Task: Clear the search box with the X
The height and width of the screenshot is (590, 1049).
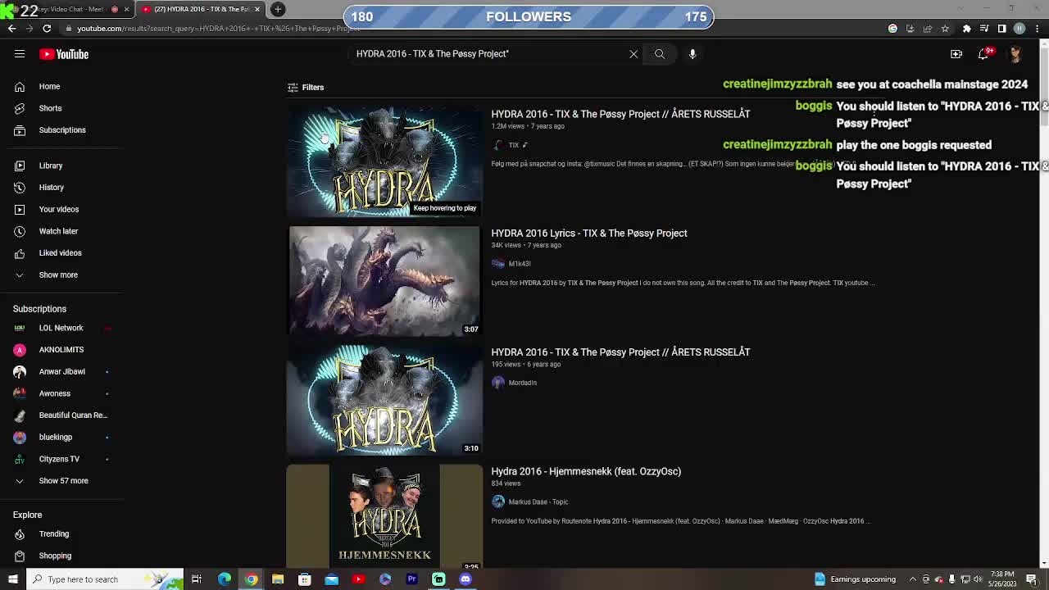Action: pyautogui.click(x=633, y=54)
